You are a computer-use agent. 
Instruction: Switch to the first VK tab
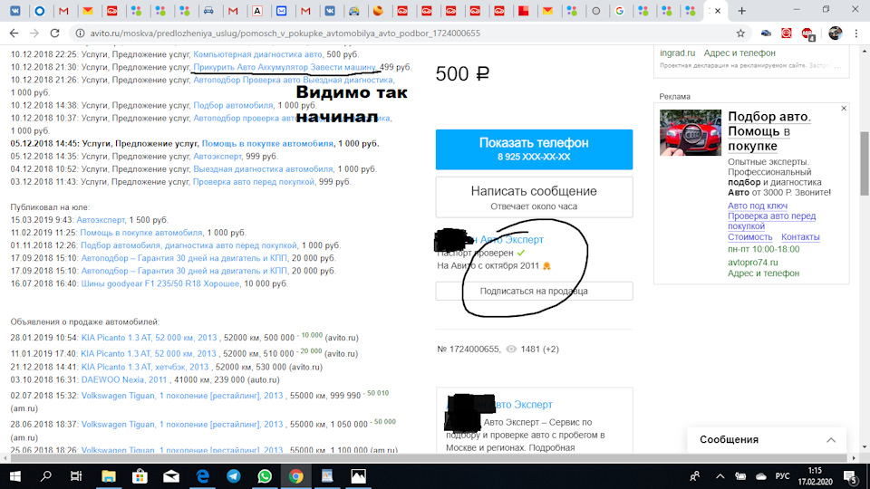[x=15, y=11]
